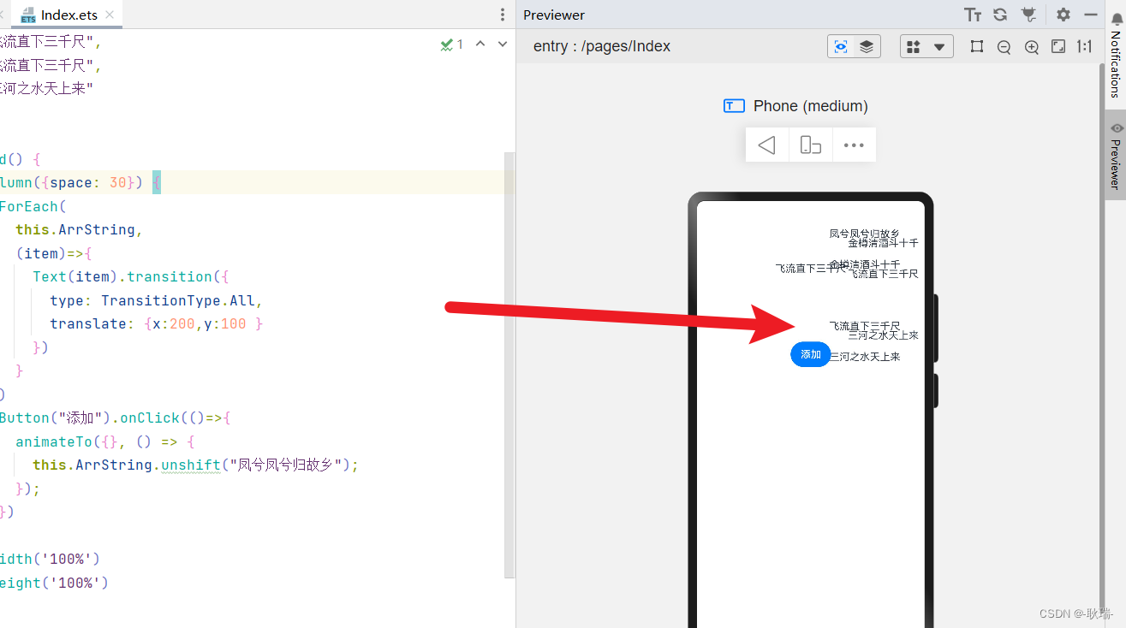Image resolution: width=1126 pixels, height=628 pixels.
Task: Open the Previewer font size settings icon
Action: pyautogui.click(x=973, y=15)
